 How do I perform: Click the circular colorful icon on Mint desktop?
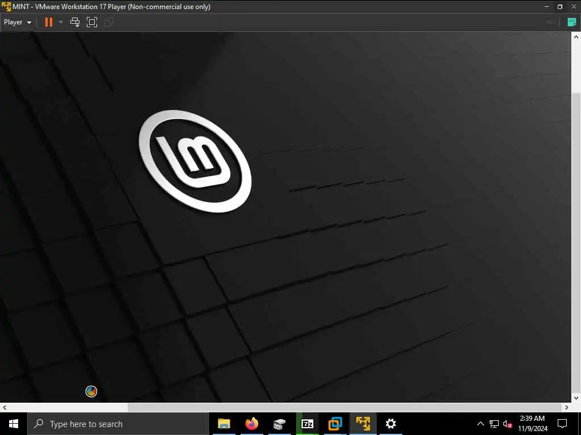click(91, 391)
